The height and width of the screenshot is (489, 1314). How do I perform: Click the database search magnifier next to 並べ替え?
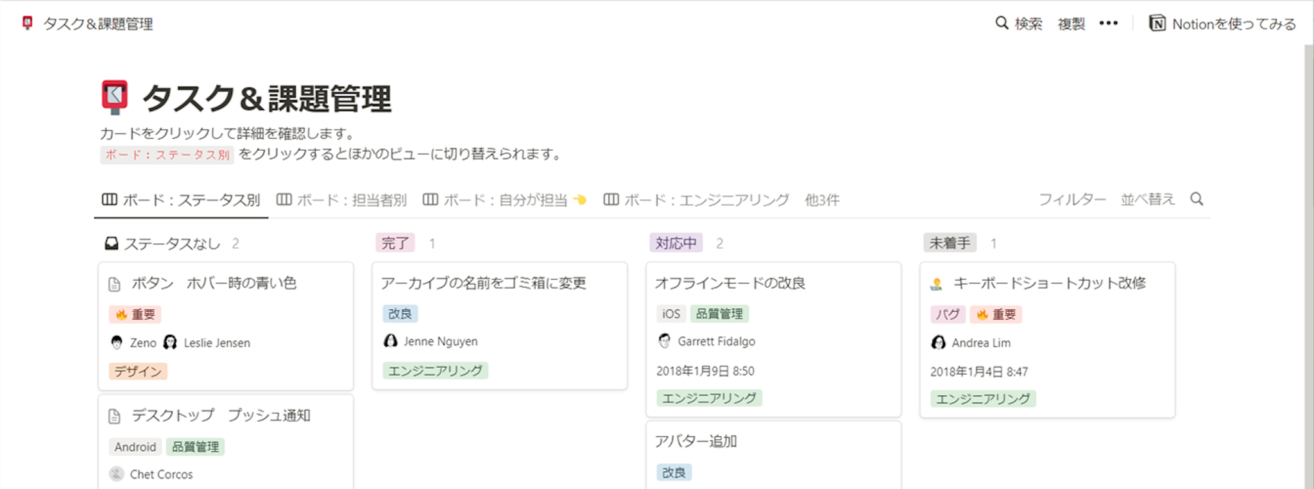[x=1197, y=199]
